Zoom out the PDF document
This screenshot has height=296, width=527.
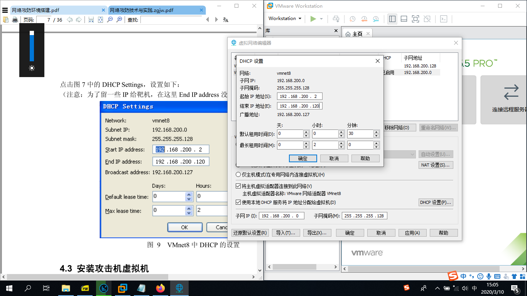(110, 20)
